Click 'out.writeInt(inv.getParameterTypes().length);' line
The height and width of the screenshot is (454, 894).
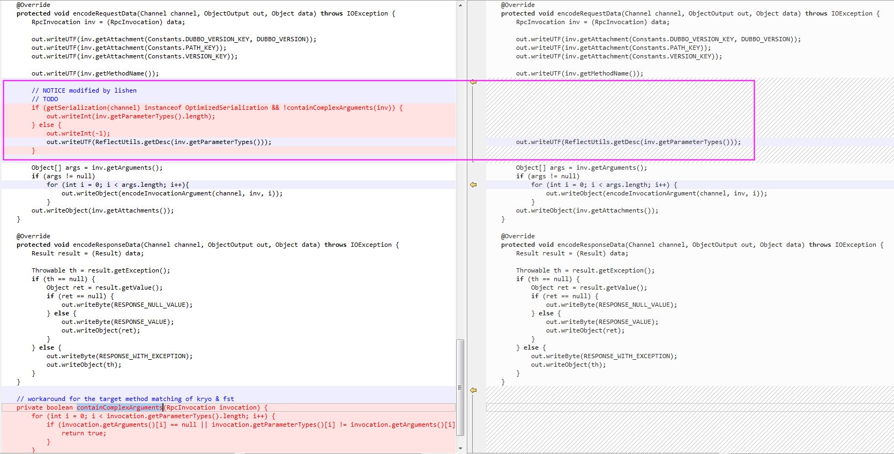click(131, 116)
